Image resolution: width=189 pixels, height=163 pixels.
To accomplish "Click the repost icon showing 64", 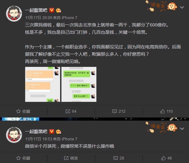I will (68, 111).
